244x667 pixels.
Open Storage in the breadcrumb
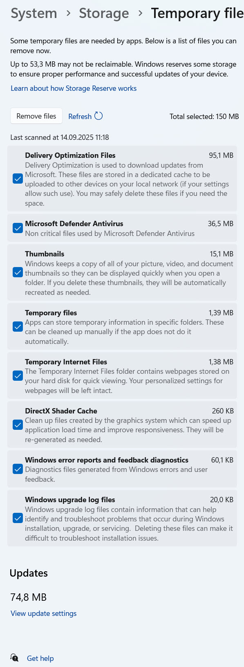coord(104,13)
